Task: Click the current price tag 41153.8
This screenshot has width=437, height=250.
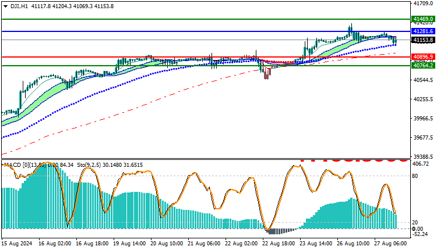Action: tap(423, 40)
